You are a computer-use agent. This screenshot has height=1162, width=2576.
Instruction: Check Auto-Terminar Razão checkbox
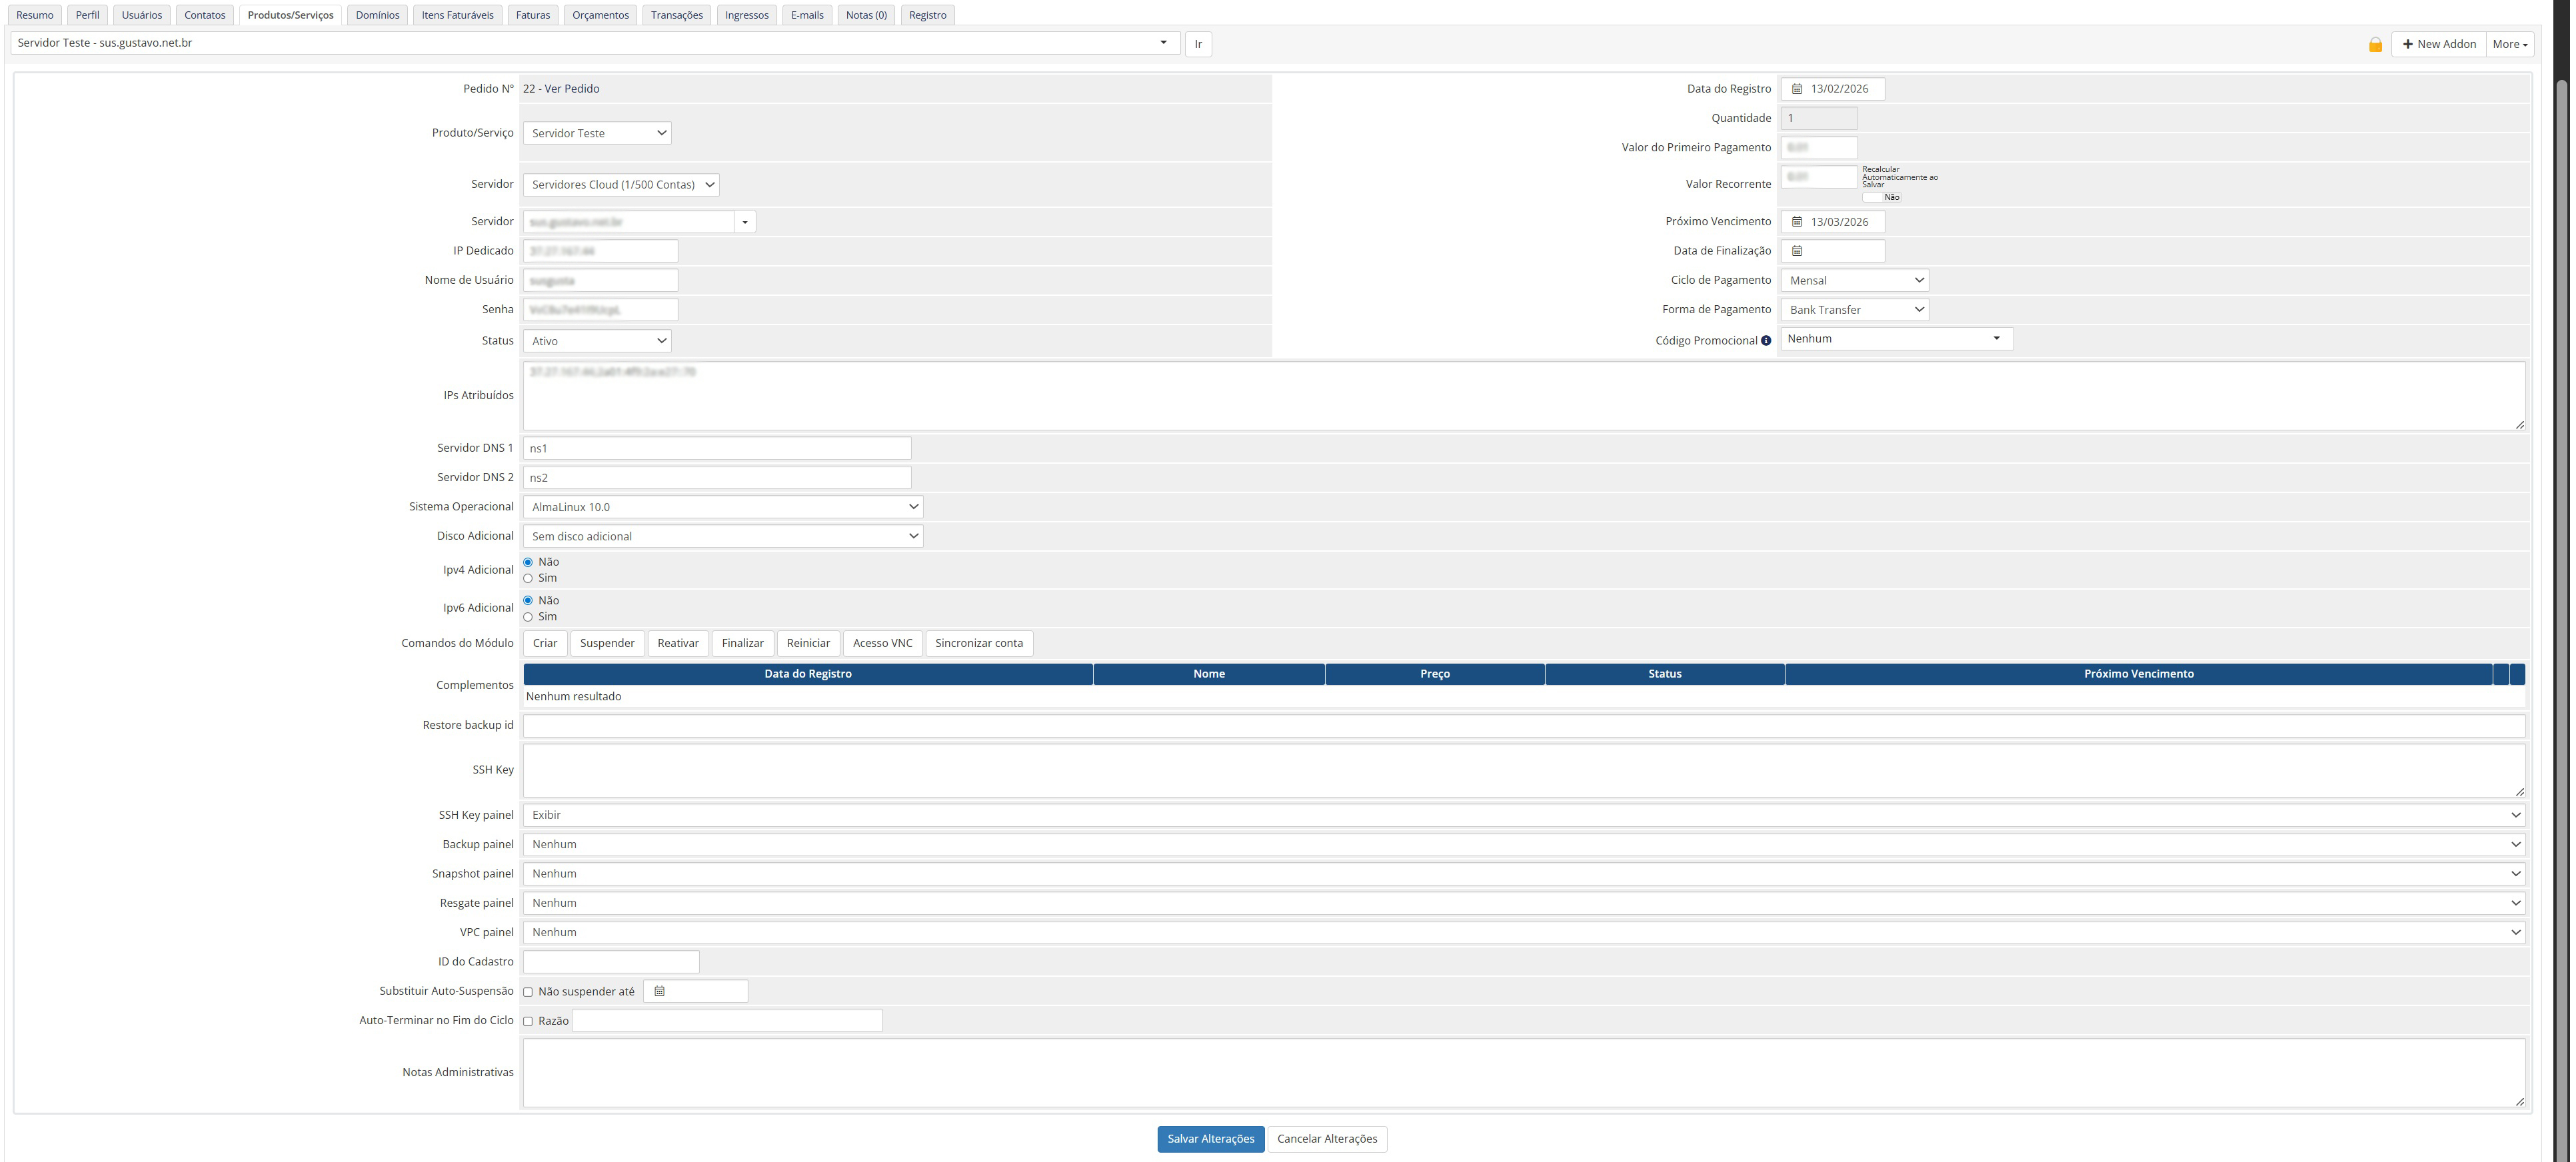528,1021
